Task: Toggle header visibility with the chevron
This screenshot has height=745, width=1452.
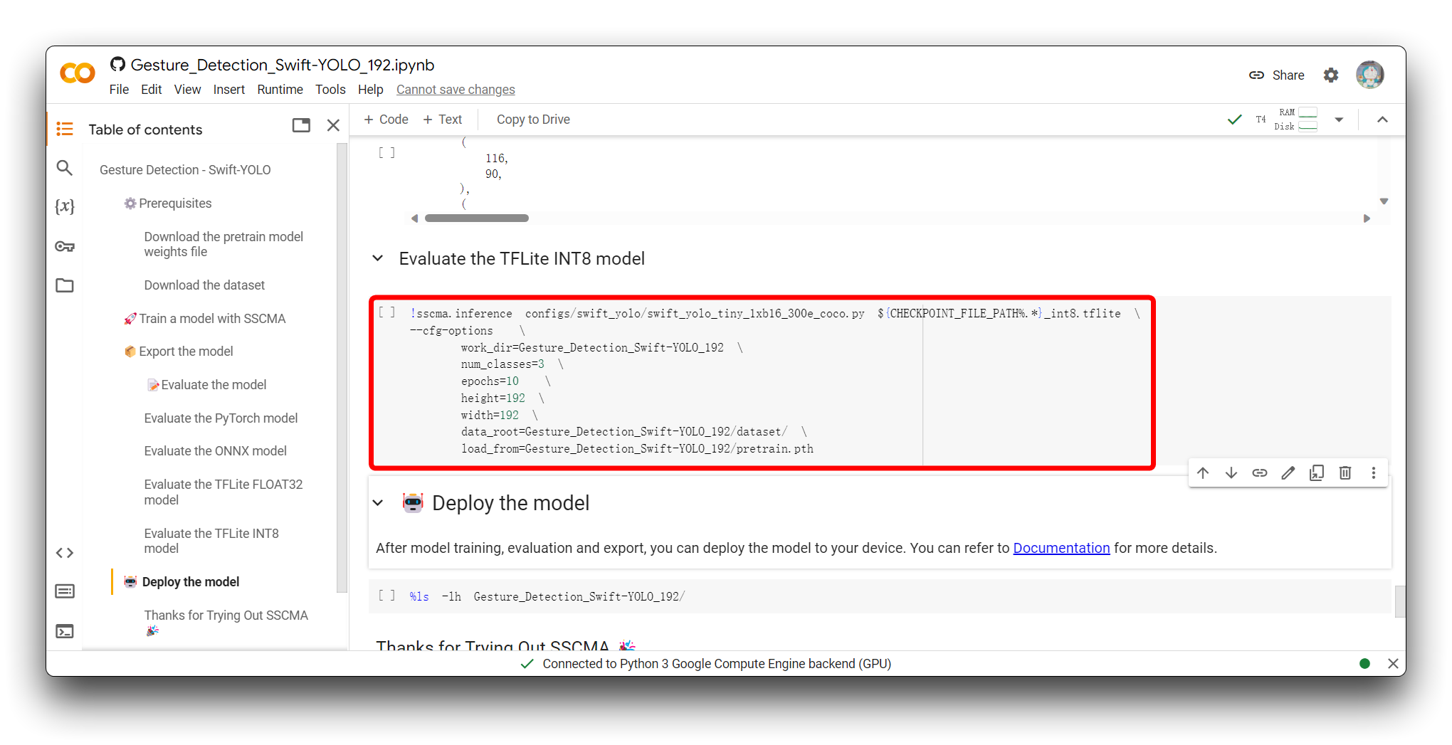Action: click(x=1382, y=120)
